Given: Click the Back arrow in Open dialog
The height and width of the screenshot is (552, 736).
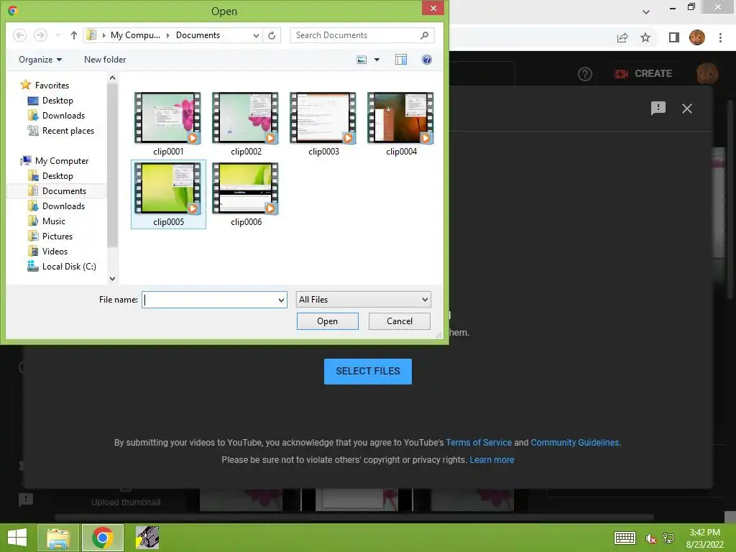Looking at the screenshot, I should click(x=19, y=35).
